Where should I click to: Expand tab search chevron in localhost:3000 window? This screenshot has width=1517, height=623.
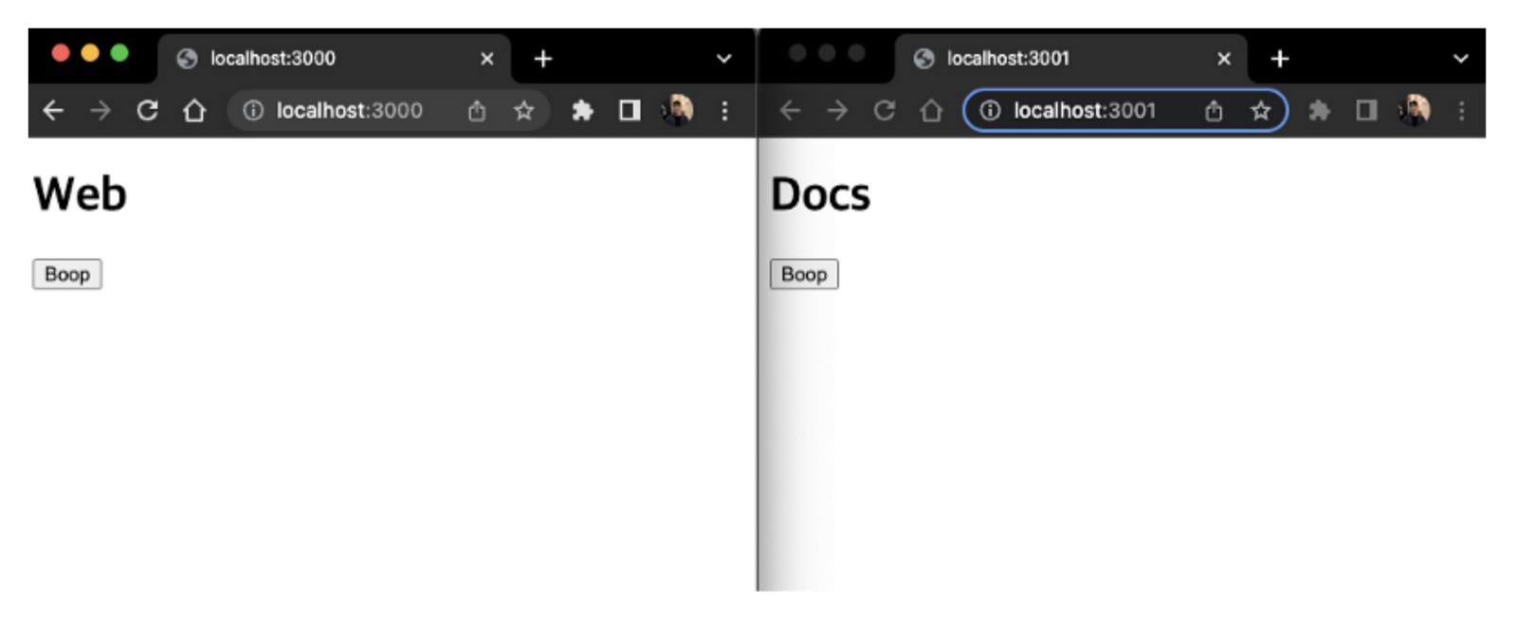(723, 59)
